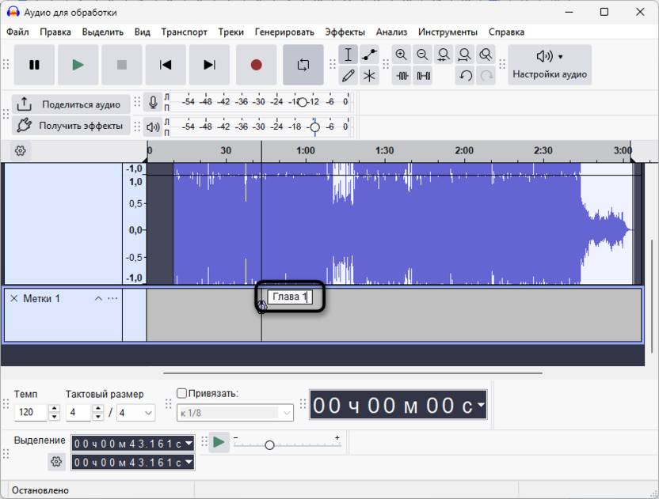Open the к 1/8 snap interval dropdown
This screenshot has height=499, width=659.
pyautogui.click(x=234, y=412)
